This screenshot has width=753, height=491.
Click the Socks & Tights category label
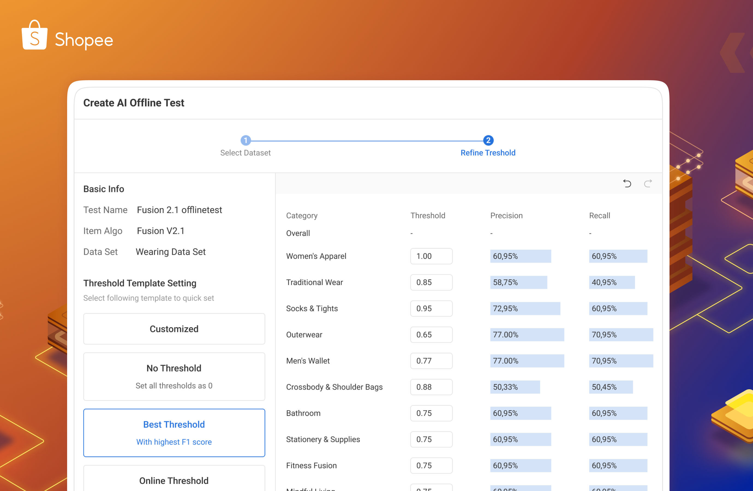(312, 309)
